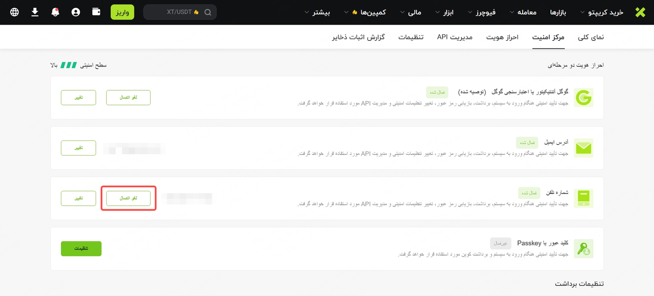
Task: Click the XT/USDT search field
Action: click(x=180, y=12)
